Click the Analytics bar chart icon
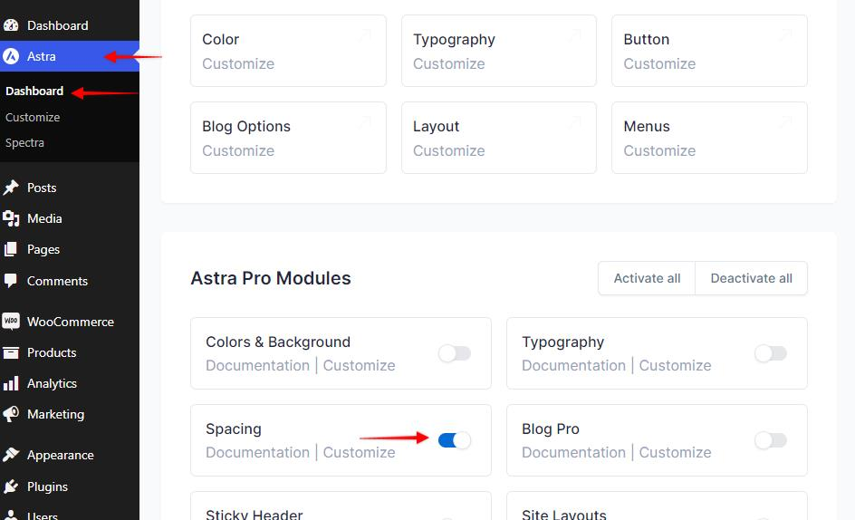 coord(11,383)
